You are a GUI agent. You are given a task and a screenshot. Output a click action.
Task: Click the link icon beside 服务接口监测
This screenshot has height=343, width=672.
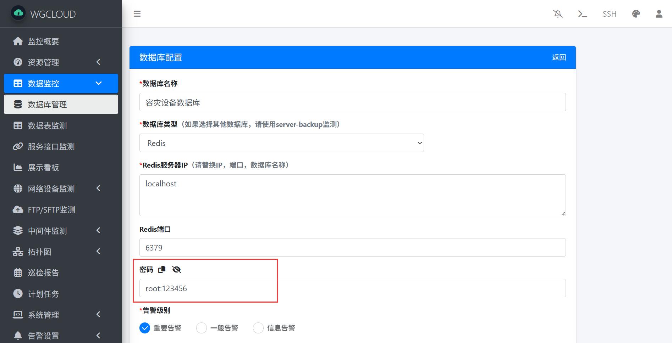coord(18,146)
